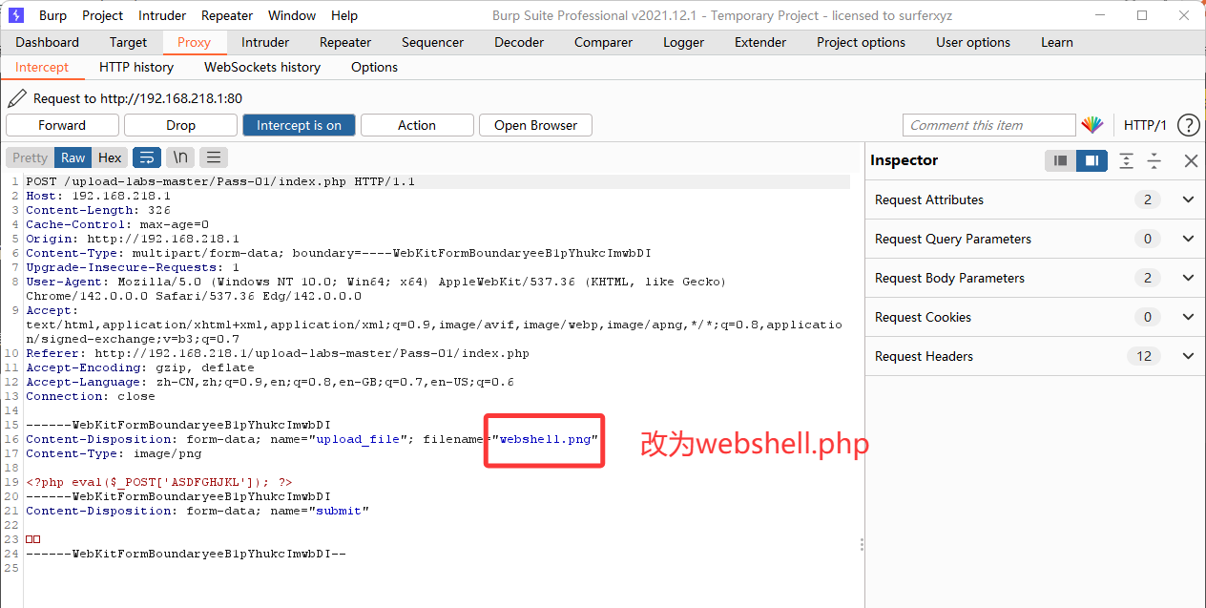Expand the Request Body Parameters section
1206x608 pixels.
(1188, 278)
